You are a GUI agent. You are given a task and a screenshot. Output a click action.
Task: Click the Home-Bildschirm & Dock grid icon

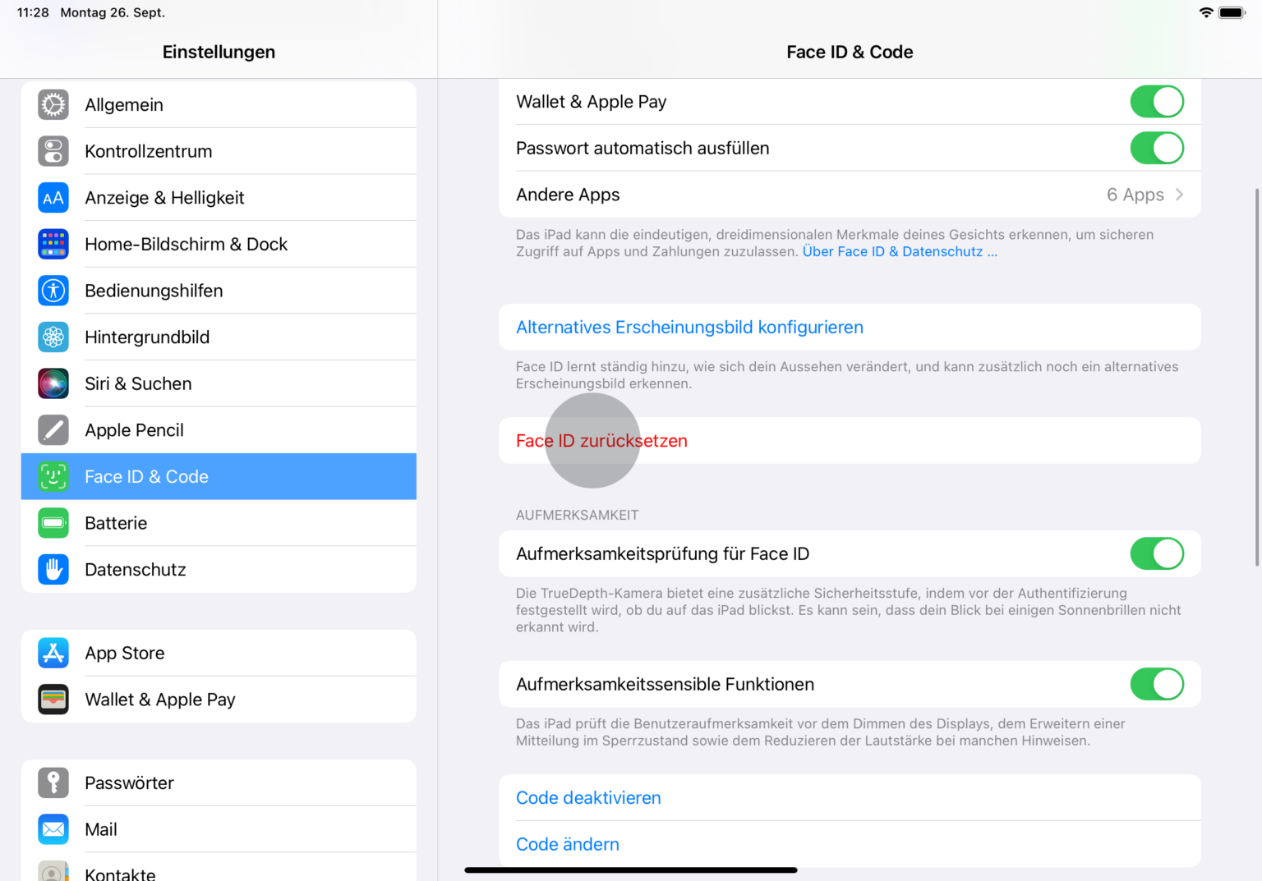click(x=53, y=244)
